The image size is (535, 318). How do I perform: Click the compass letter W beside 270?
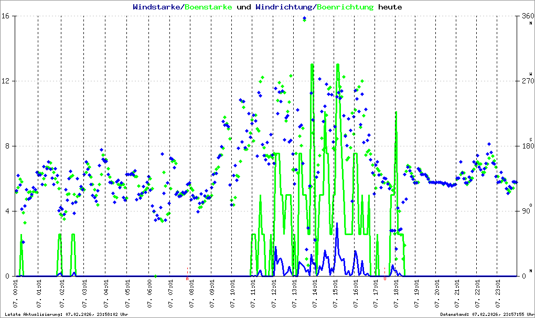point(531,73)
